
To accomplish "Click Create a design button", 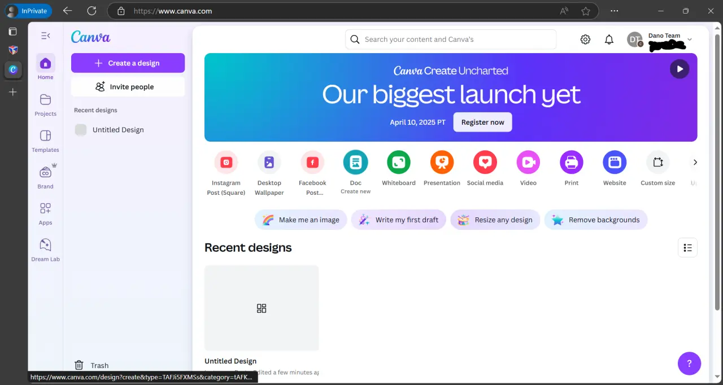I will point(128,63).
